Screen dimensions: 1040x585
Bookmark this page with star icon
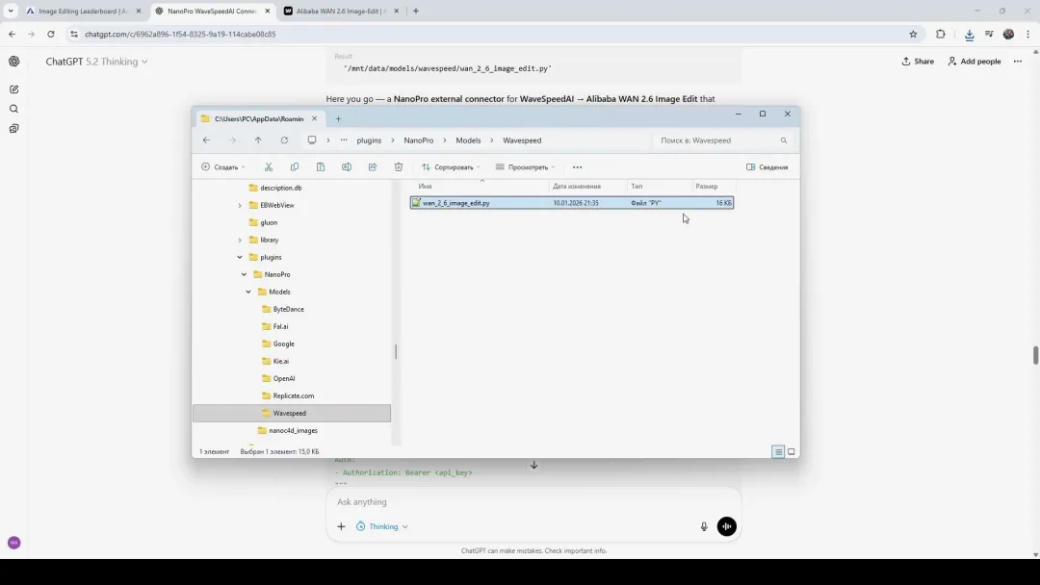pos(913,34)
